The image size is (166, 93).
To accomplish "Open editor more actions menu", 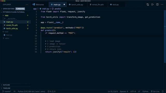I will pyautogui.click(x=162, y=5).
